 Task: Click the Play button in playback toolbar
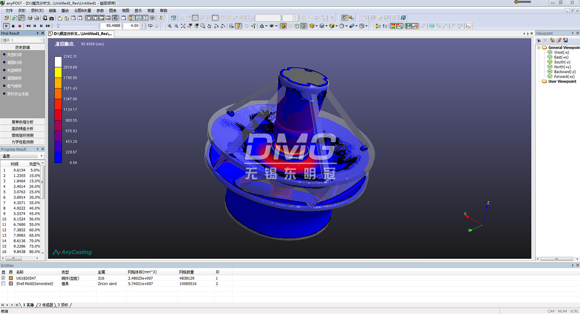tap(6, 26)
